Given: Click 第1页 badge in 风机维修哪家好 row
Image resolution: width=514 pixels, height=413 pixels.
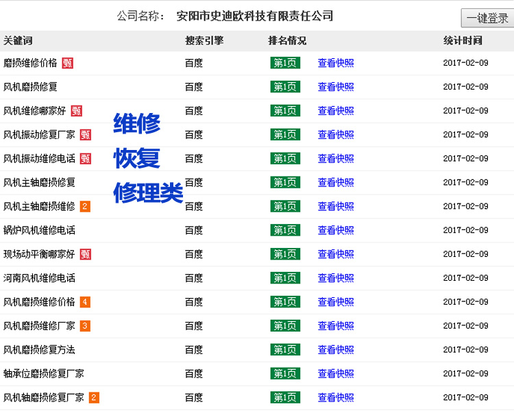Looking at the screenshot, I should [285, 111].
